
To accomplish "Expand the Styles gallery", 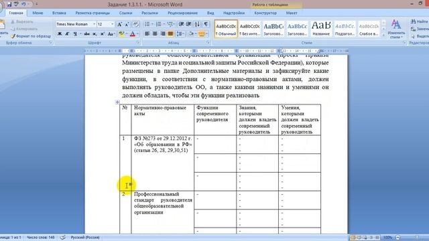I will point(383,35).
